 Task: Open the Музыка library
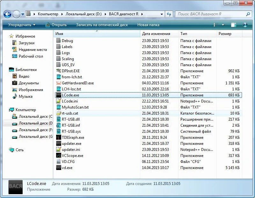point(22,96)
